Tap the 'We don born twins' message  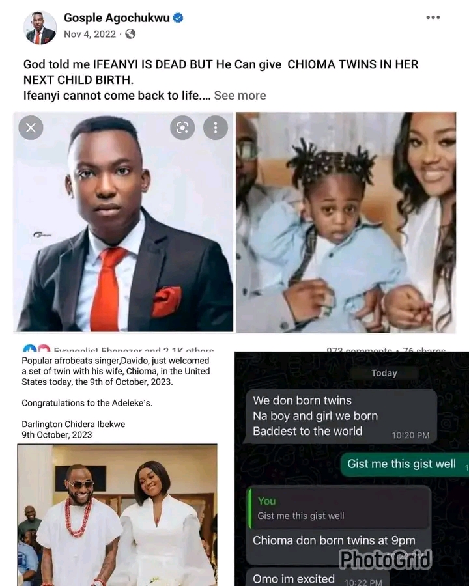point(341,416)
